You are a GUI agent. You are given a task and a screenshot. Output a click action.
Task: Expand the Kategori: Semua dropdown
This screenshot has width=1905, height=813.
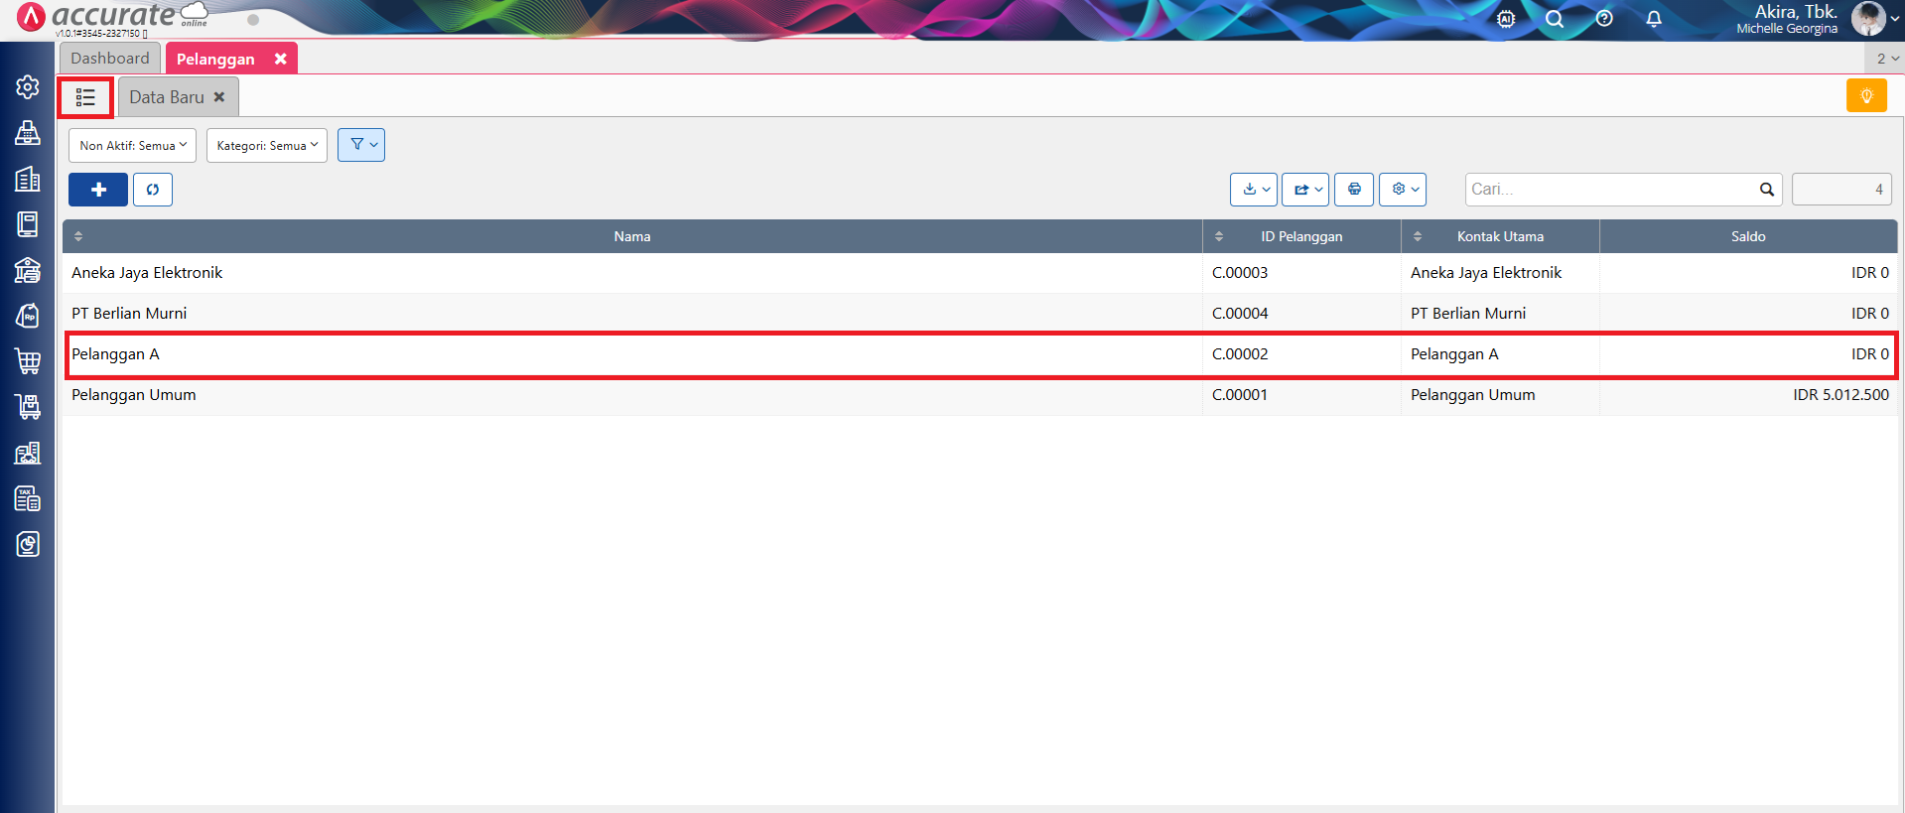[267, 146]
